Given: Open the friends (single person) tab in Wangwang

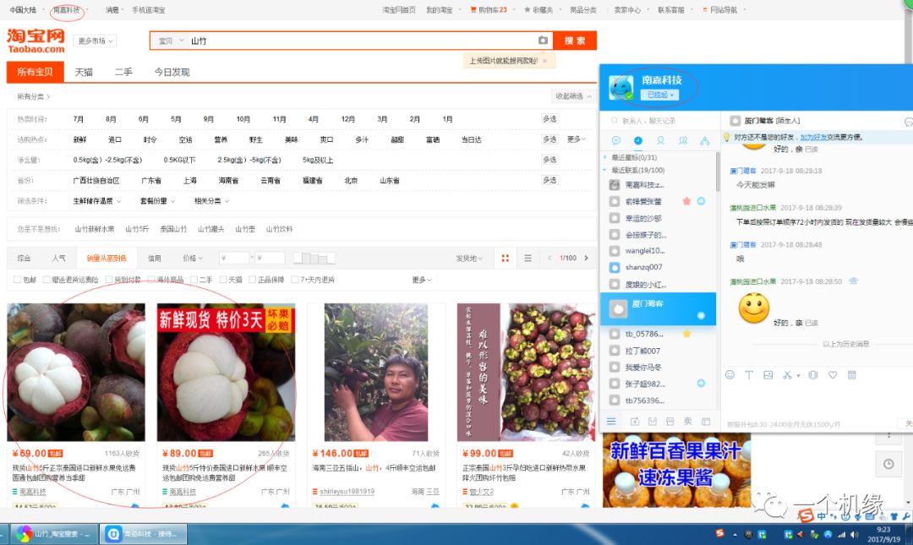Looking at the screenshot, I should (660, 140).
